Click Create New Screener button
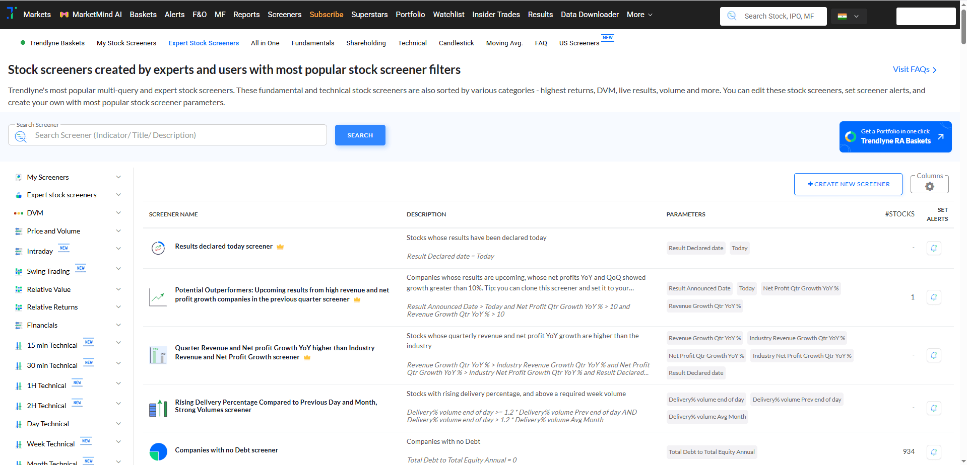 848,184
